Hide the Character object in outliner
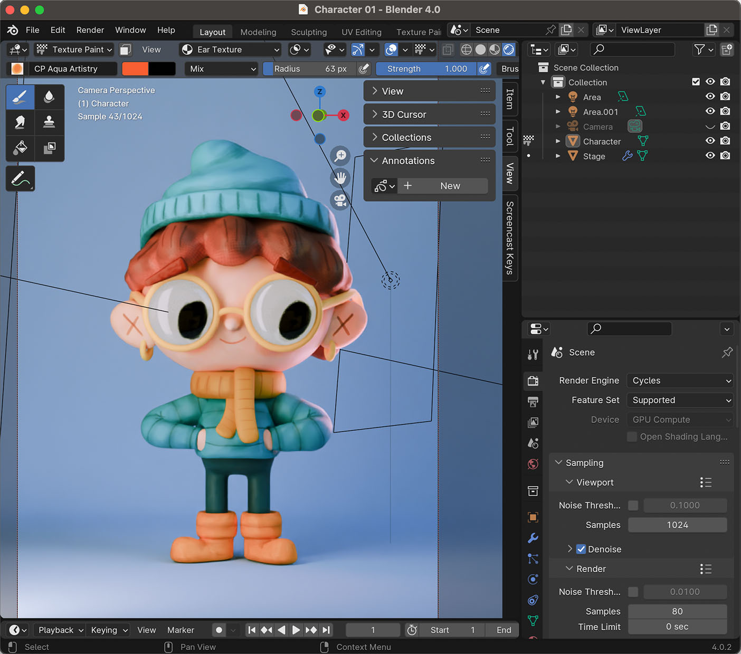Screen dimensions: 741x654 (x=710, y=141)
